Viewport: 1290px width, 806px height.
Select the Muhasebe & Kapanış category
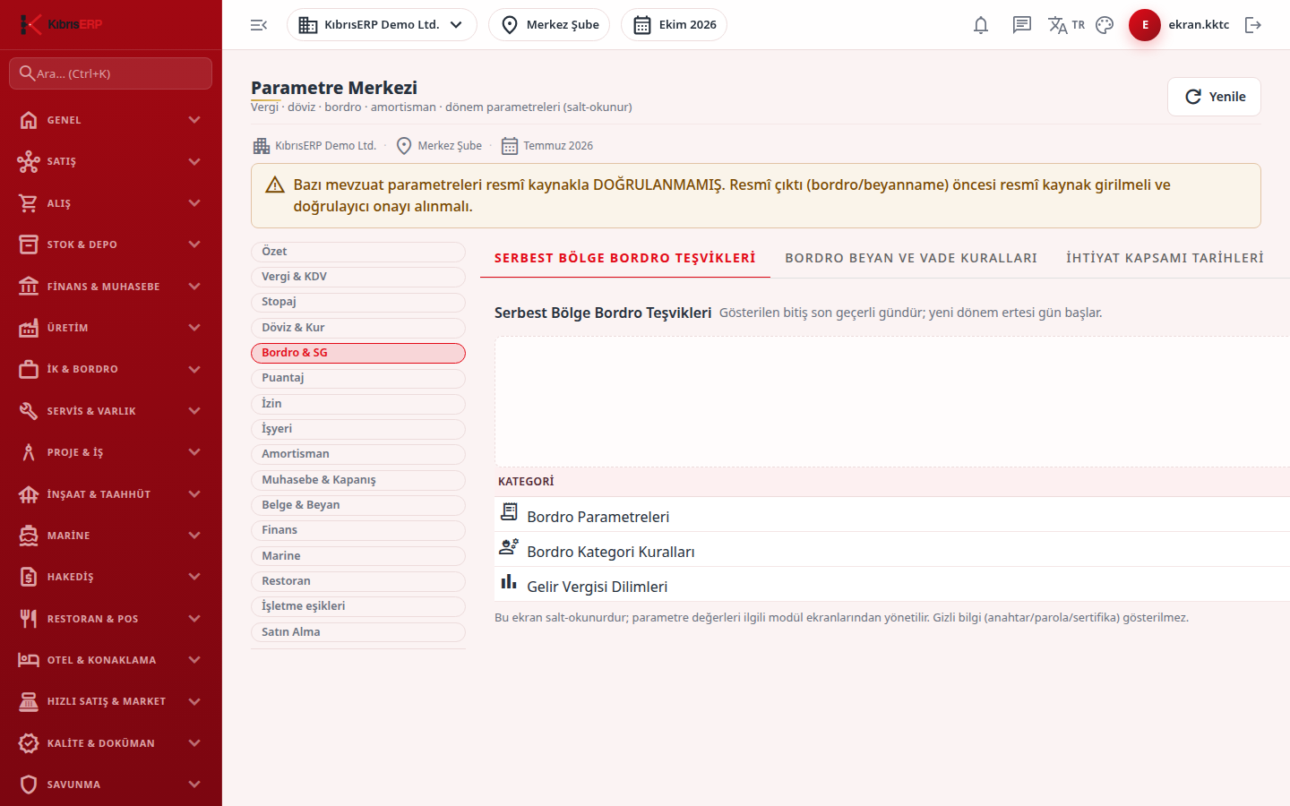[x=358, y=480]
